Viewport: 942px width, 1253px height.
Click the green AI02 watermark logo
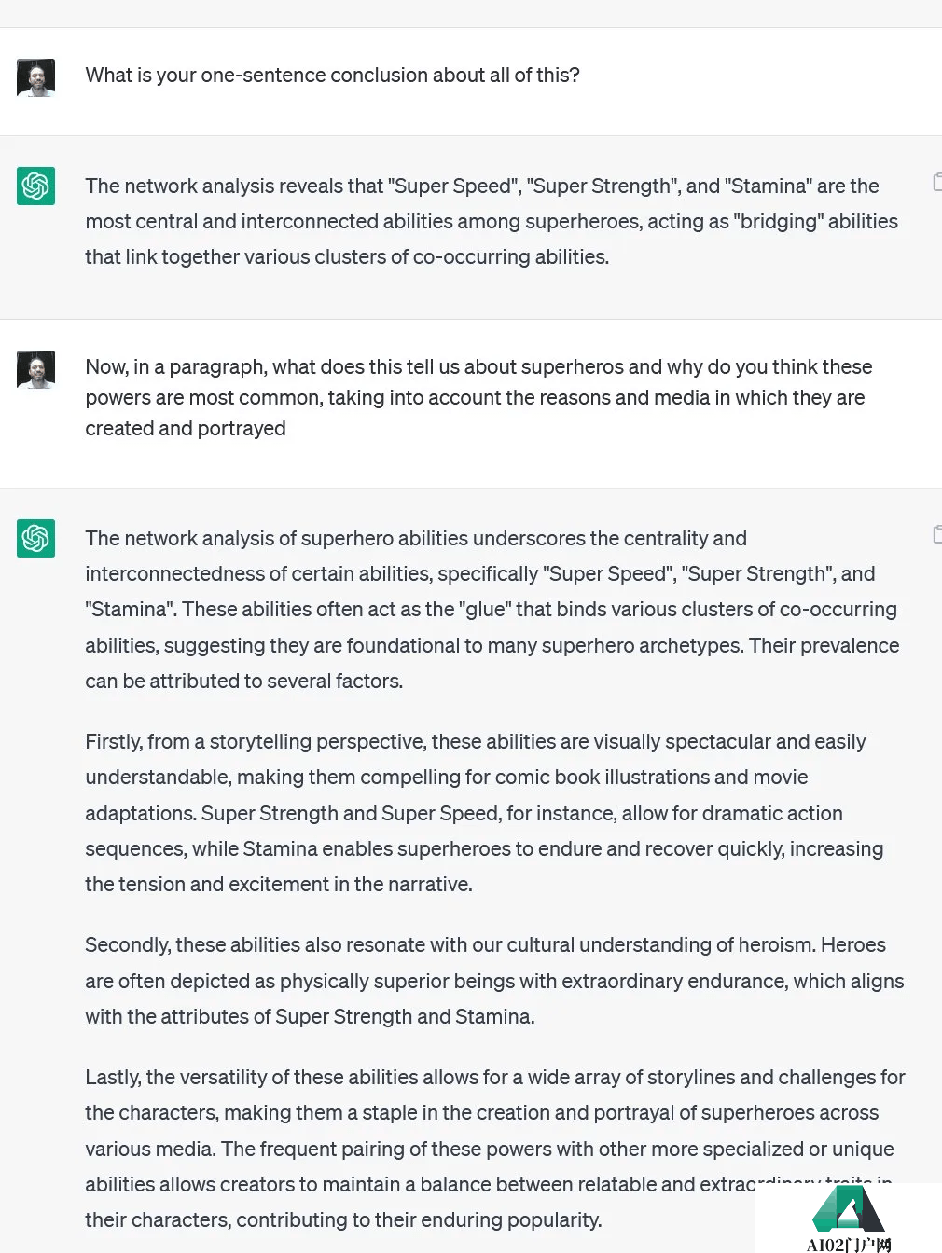tap(848, 1209)
